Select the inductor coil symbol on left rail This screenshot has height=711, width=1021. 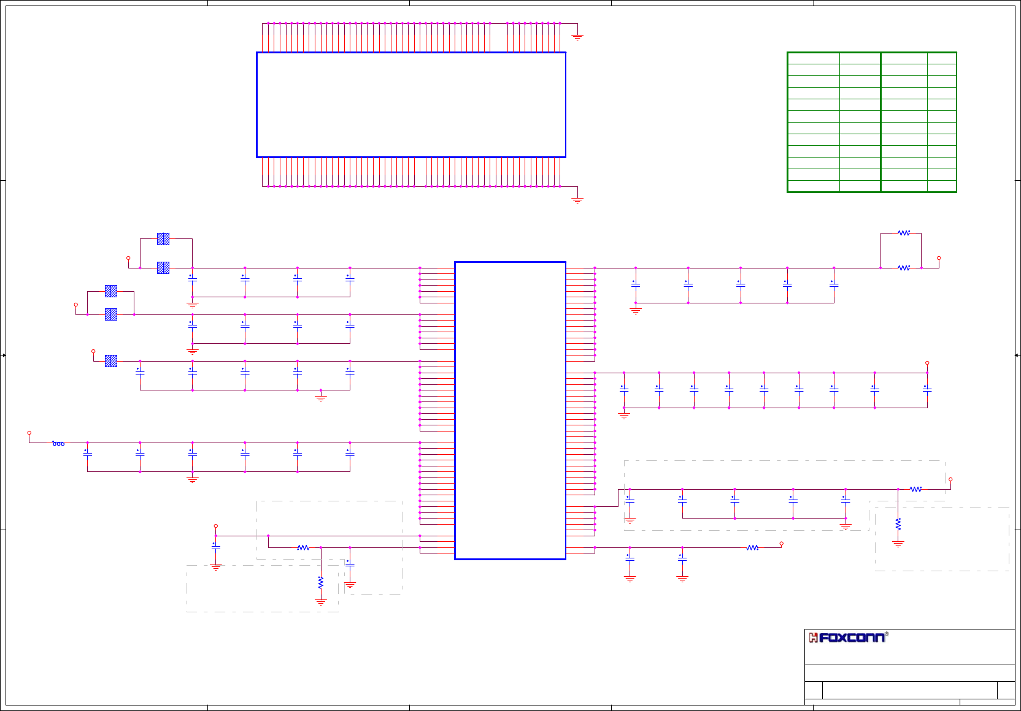pos(58,443)
